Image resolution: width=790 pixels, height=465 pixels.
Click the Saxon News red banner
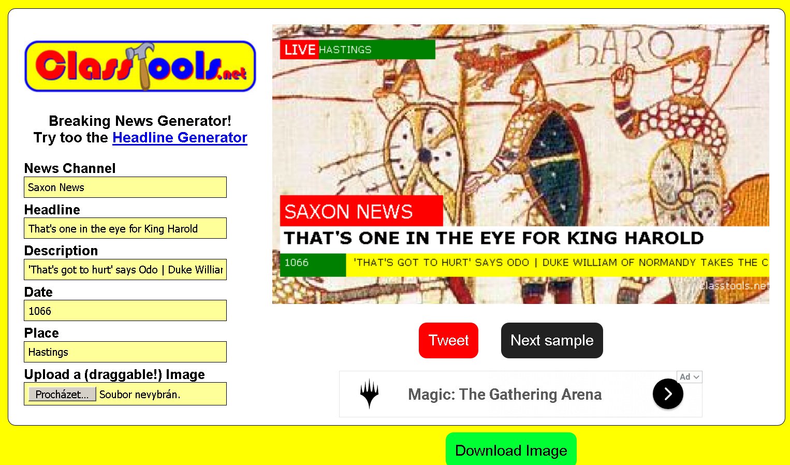pyautogui.click(x=361, y=211)
